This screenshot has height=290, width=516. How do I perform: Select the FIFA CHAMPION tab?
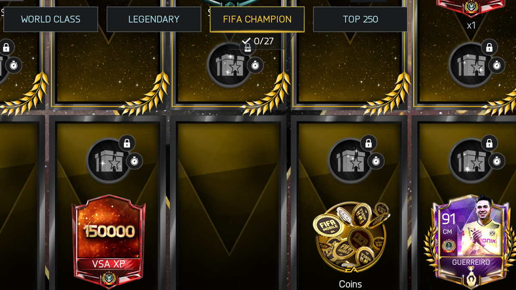(x=257, y=19)
